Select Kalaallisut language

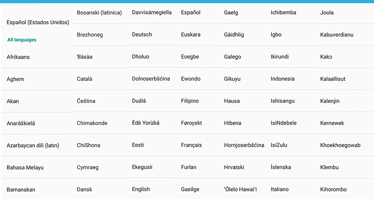(333, 79)
